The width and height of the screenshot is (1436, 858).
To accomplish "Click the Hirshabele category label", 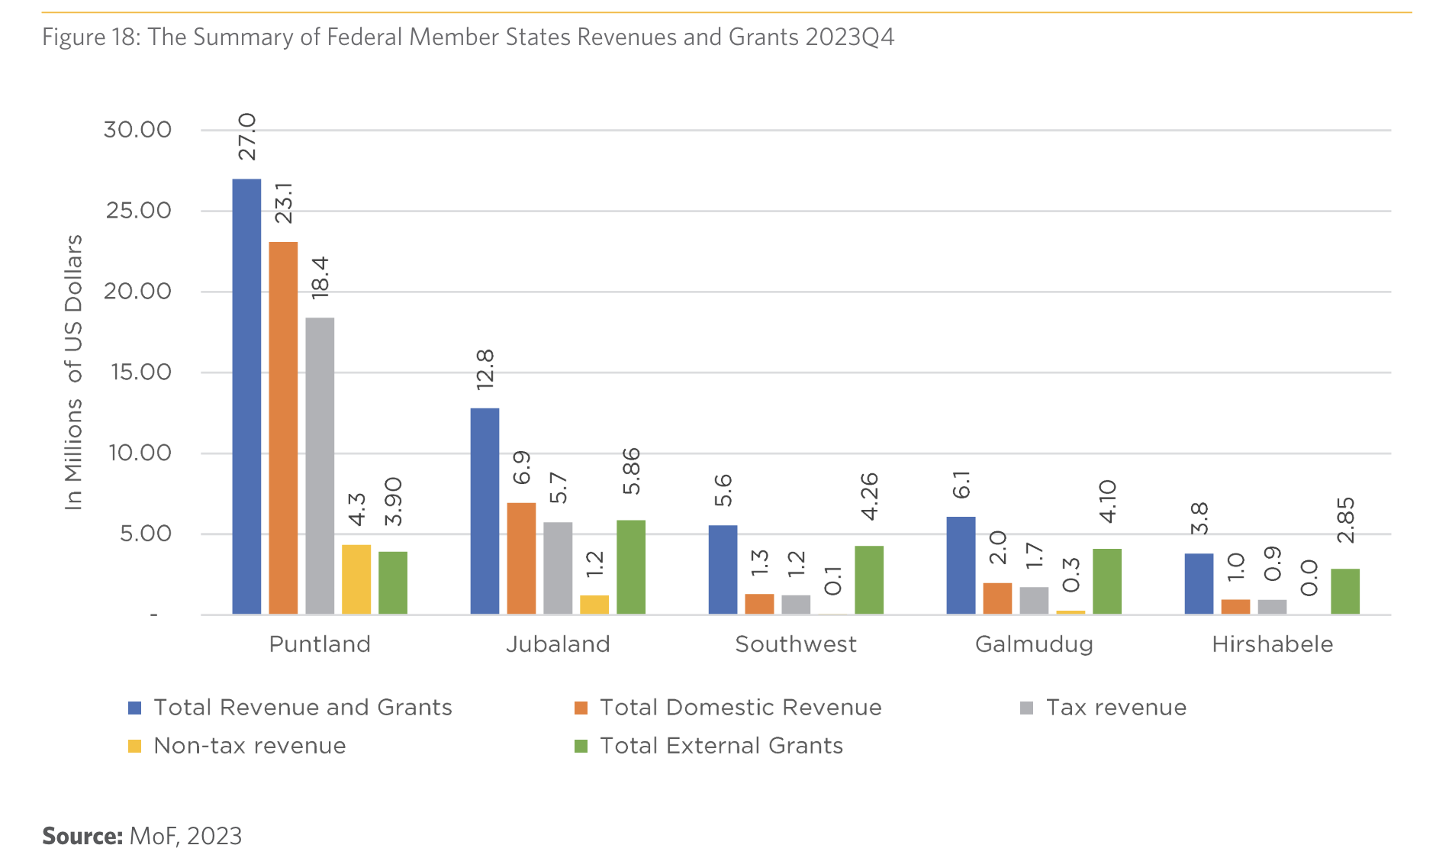I will (x=1273, y=644).
